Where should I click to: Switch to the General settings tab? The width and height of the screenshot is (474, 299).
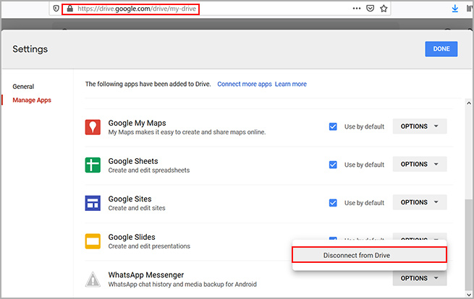tap(23, 87)
